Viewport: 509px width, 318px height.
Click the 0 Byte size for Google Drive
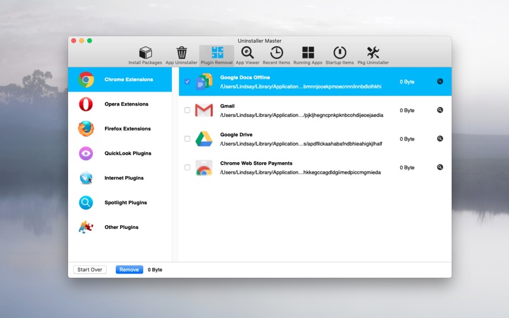[x=407, y=139]
